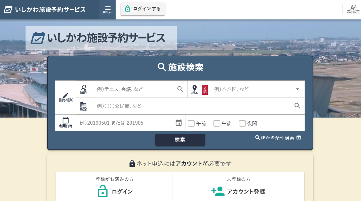Tick the 午後 checkbox
The height and width of the screenshot is (201, 361).
coord(217,123)
